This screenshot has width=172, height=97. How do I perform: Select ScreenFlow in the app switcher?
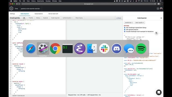[43, 48]
